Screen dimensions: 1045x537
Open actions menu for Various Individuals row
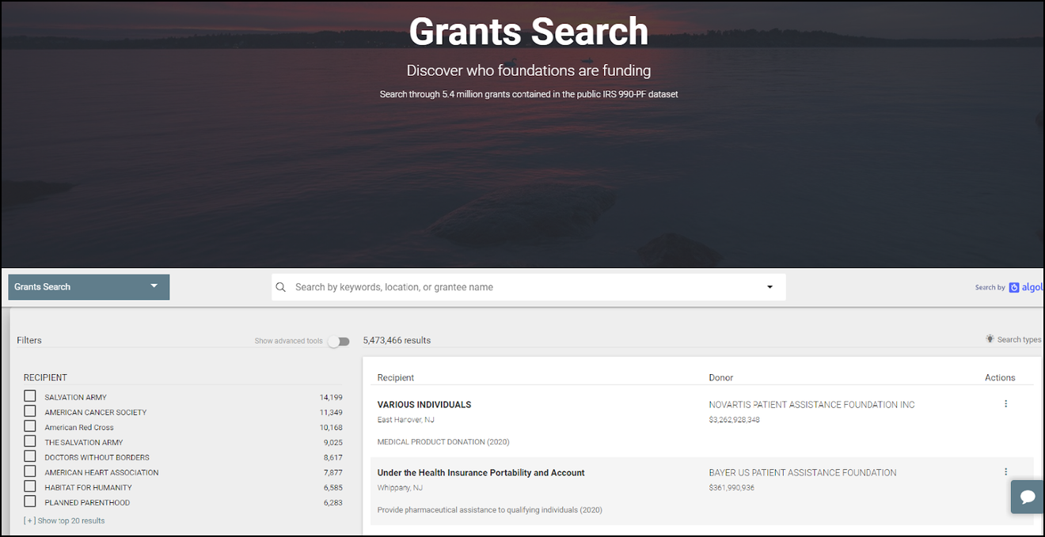pyautogui.click(x=1005, y=404)
